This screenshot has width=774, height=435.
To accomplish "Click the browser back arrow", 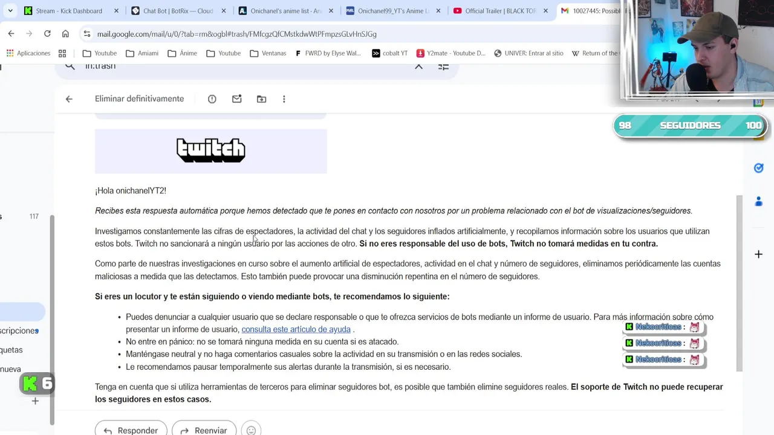I will (x=11, y=34).
